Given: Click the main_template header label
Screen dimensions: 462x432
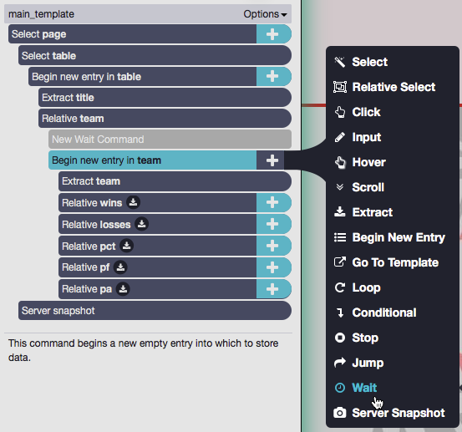Looking at the screenshot, I should point(41,14).
